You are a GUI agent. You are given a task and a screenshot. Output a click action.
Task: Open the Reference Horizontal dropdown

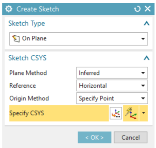112,86
